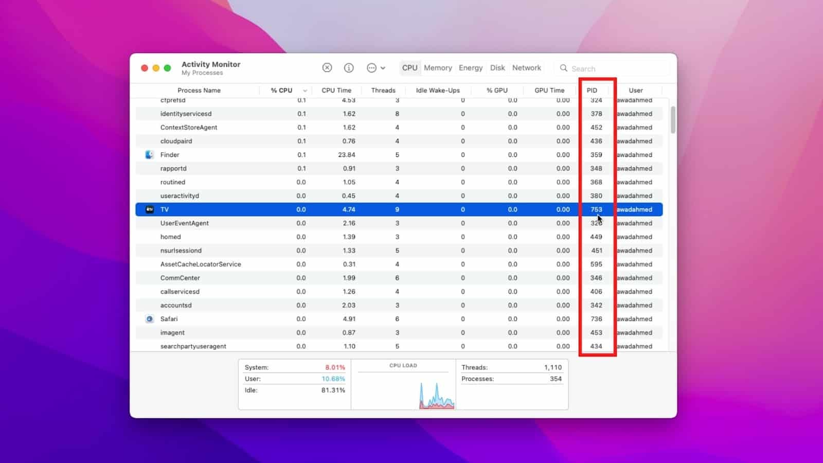Open the dropdown chevron next to the ellipsis icon
The image size is (823, 463).
[x=383, y=67]
